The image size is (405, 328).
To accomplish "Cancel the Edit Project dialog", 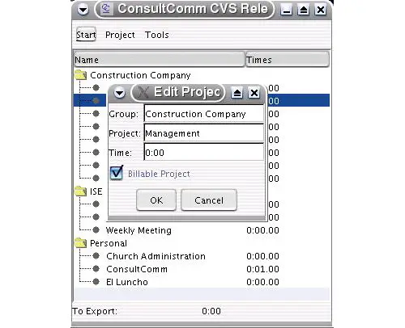I will (x=209, y=200).
